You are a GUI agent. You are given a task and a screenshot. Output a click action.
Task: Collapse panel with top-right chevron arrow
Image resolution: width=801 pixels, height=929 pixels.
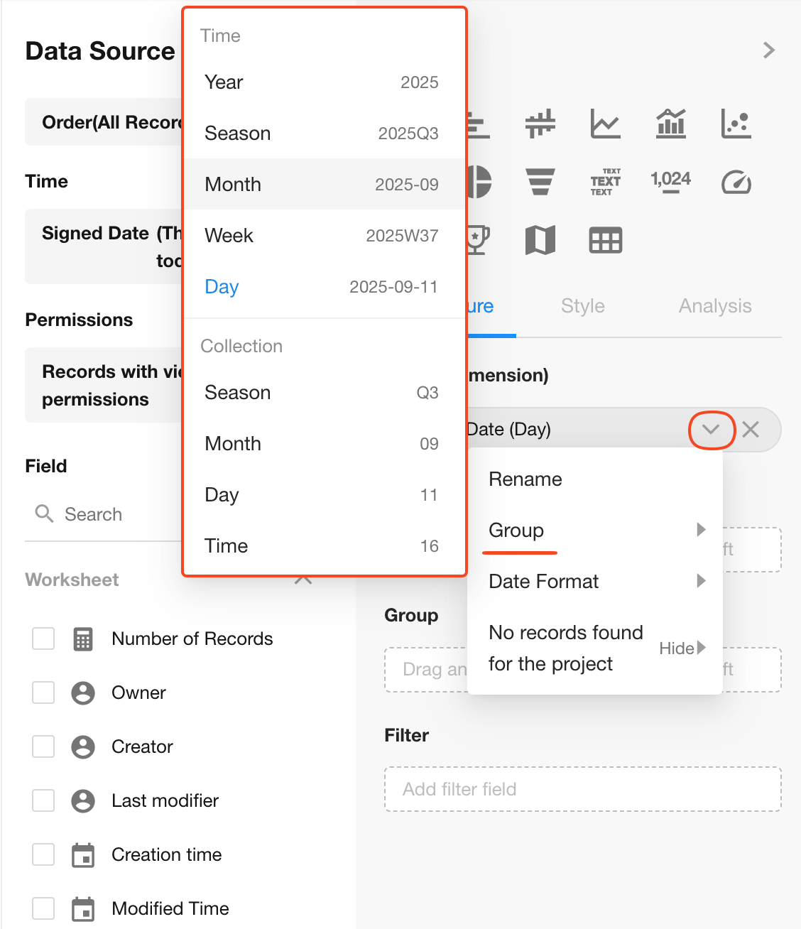768,50
